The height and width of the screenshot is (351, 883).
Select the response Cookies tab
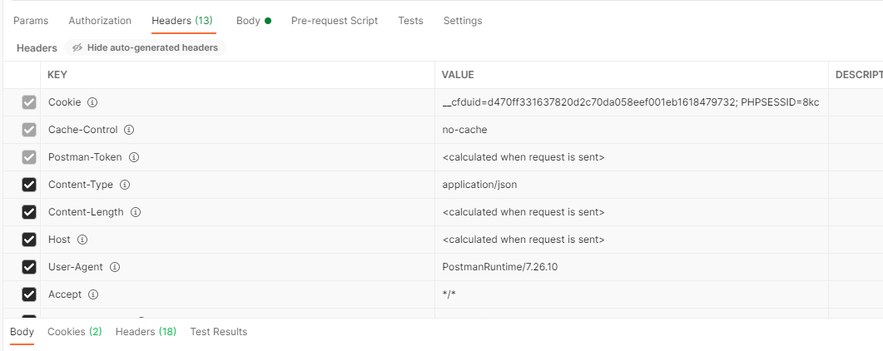[74, 332]
